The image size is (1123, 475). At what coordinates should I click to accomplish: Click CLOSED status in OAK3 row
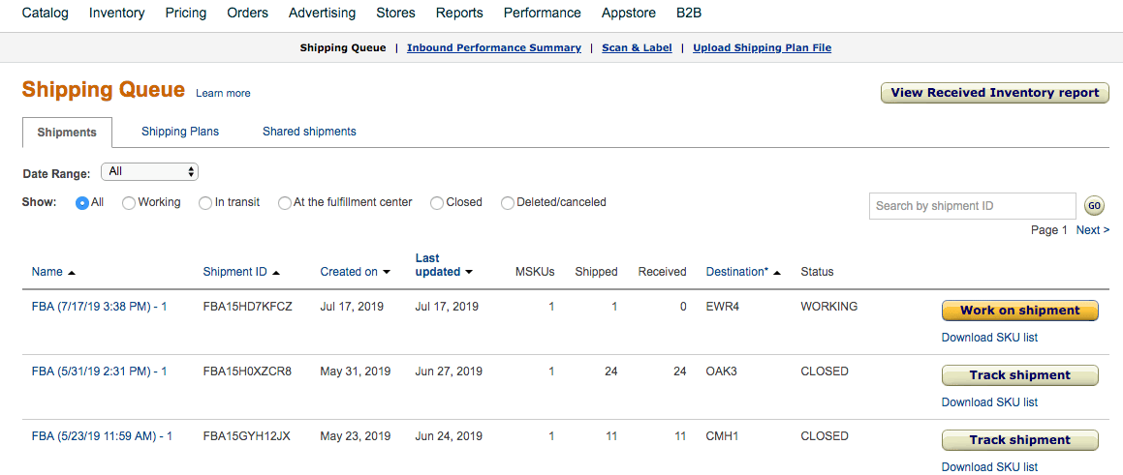825,371
